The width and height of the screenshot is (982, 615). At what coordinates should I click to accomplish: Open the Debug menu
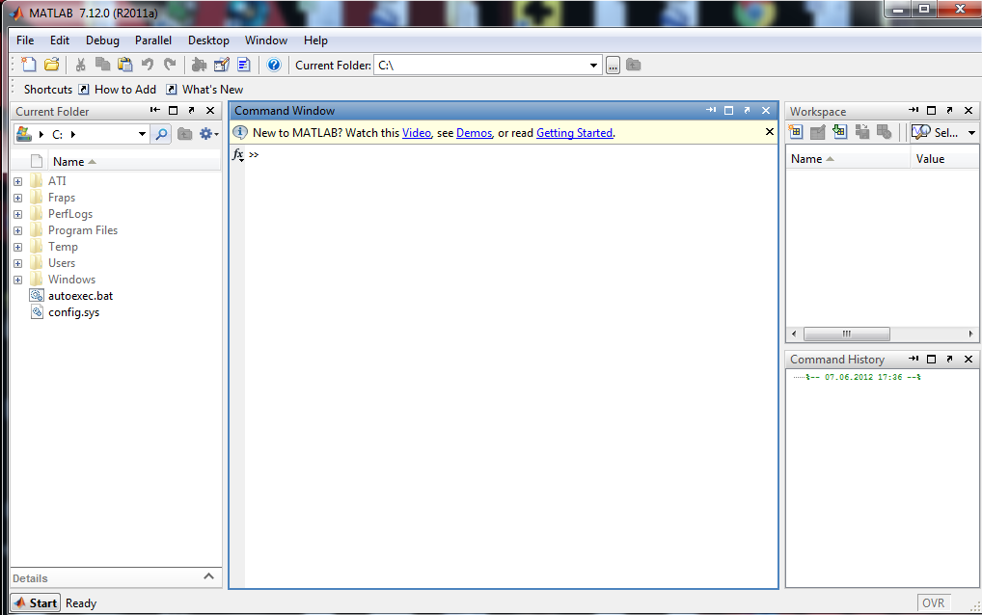(102, 40)
